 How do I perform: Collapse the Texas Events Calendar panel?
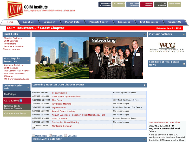pyautogui.click(x=145, y=139)
